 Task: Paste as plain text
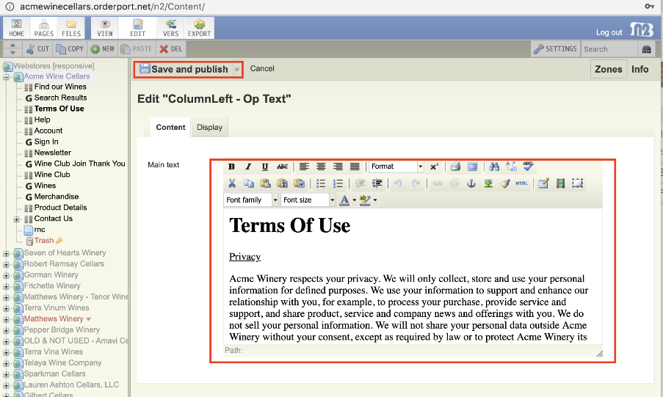282,183
